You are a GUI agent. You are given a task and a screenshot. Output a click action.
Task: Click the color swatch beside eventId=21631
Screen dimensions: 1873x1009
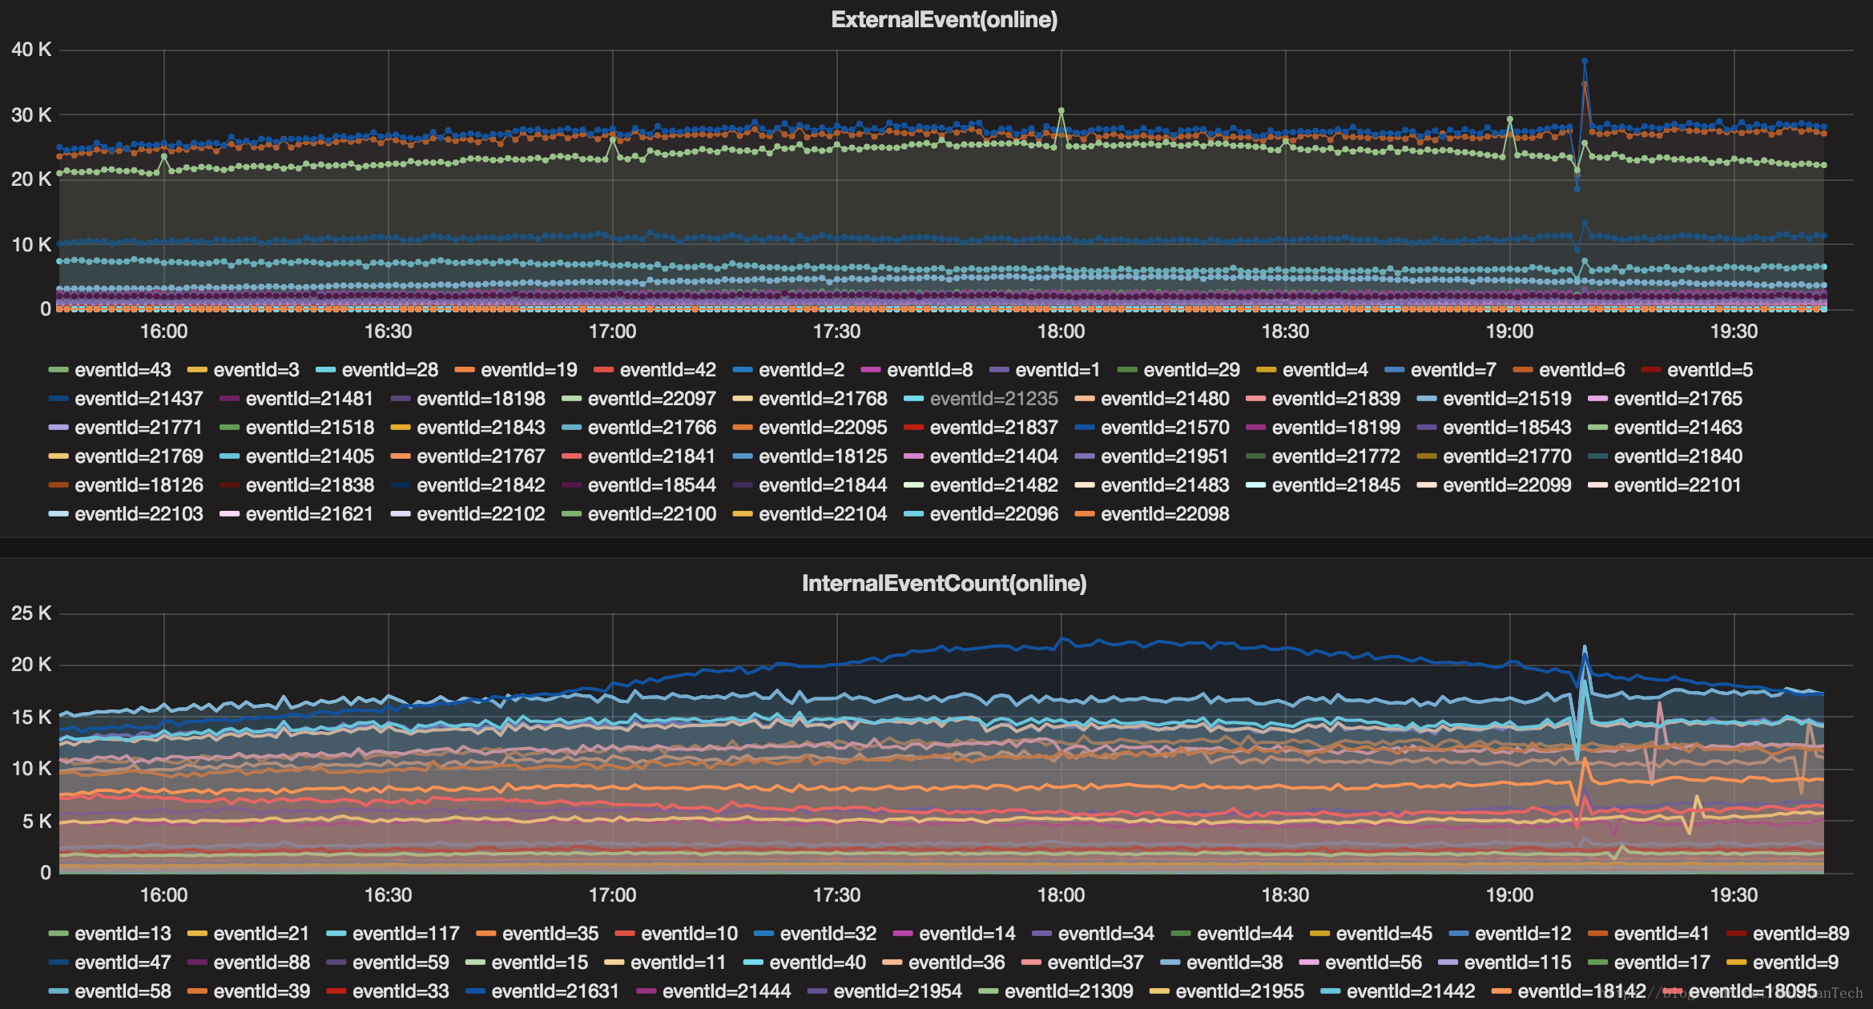(x=475, y=991)
